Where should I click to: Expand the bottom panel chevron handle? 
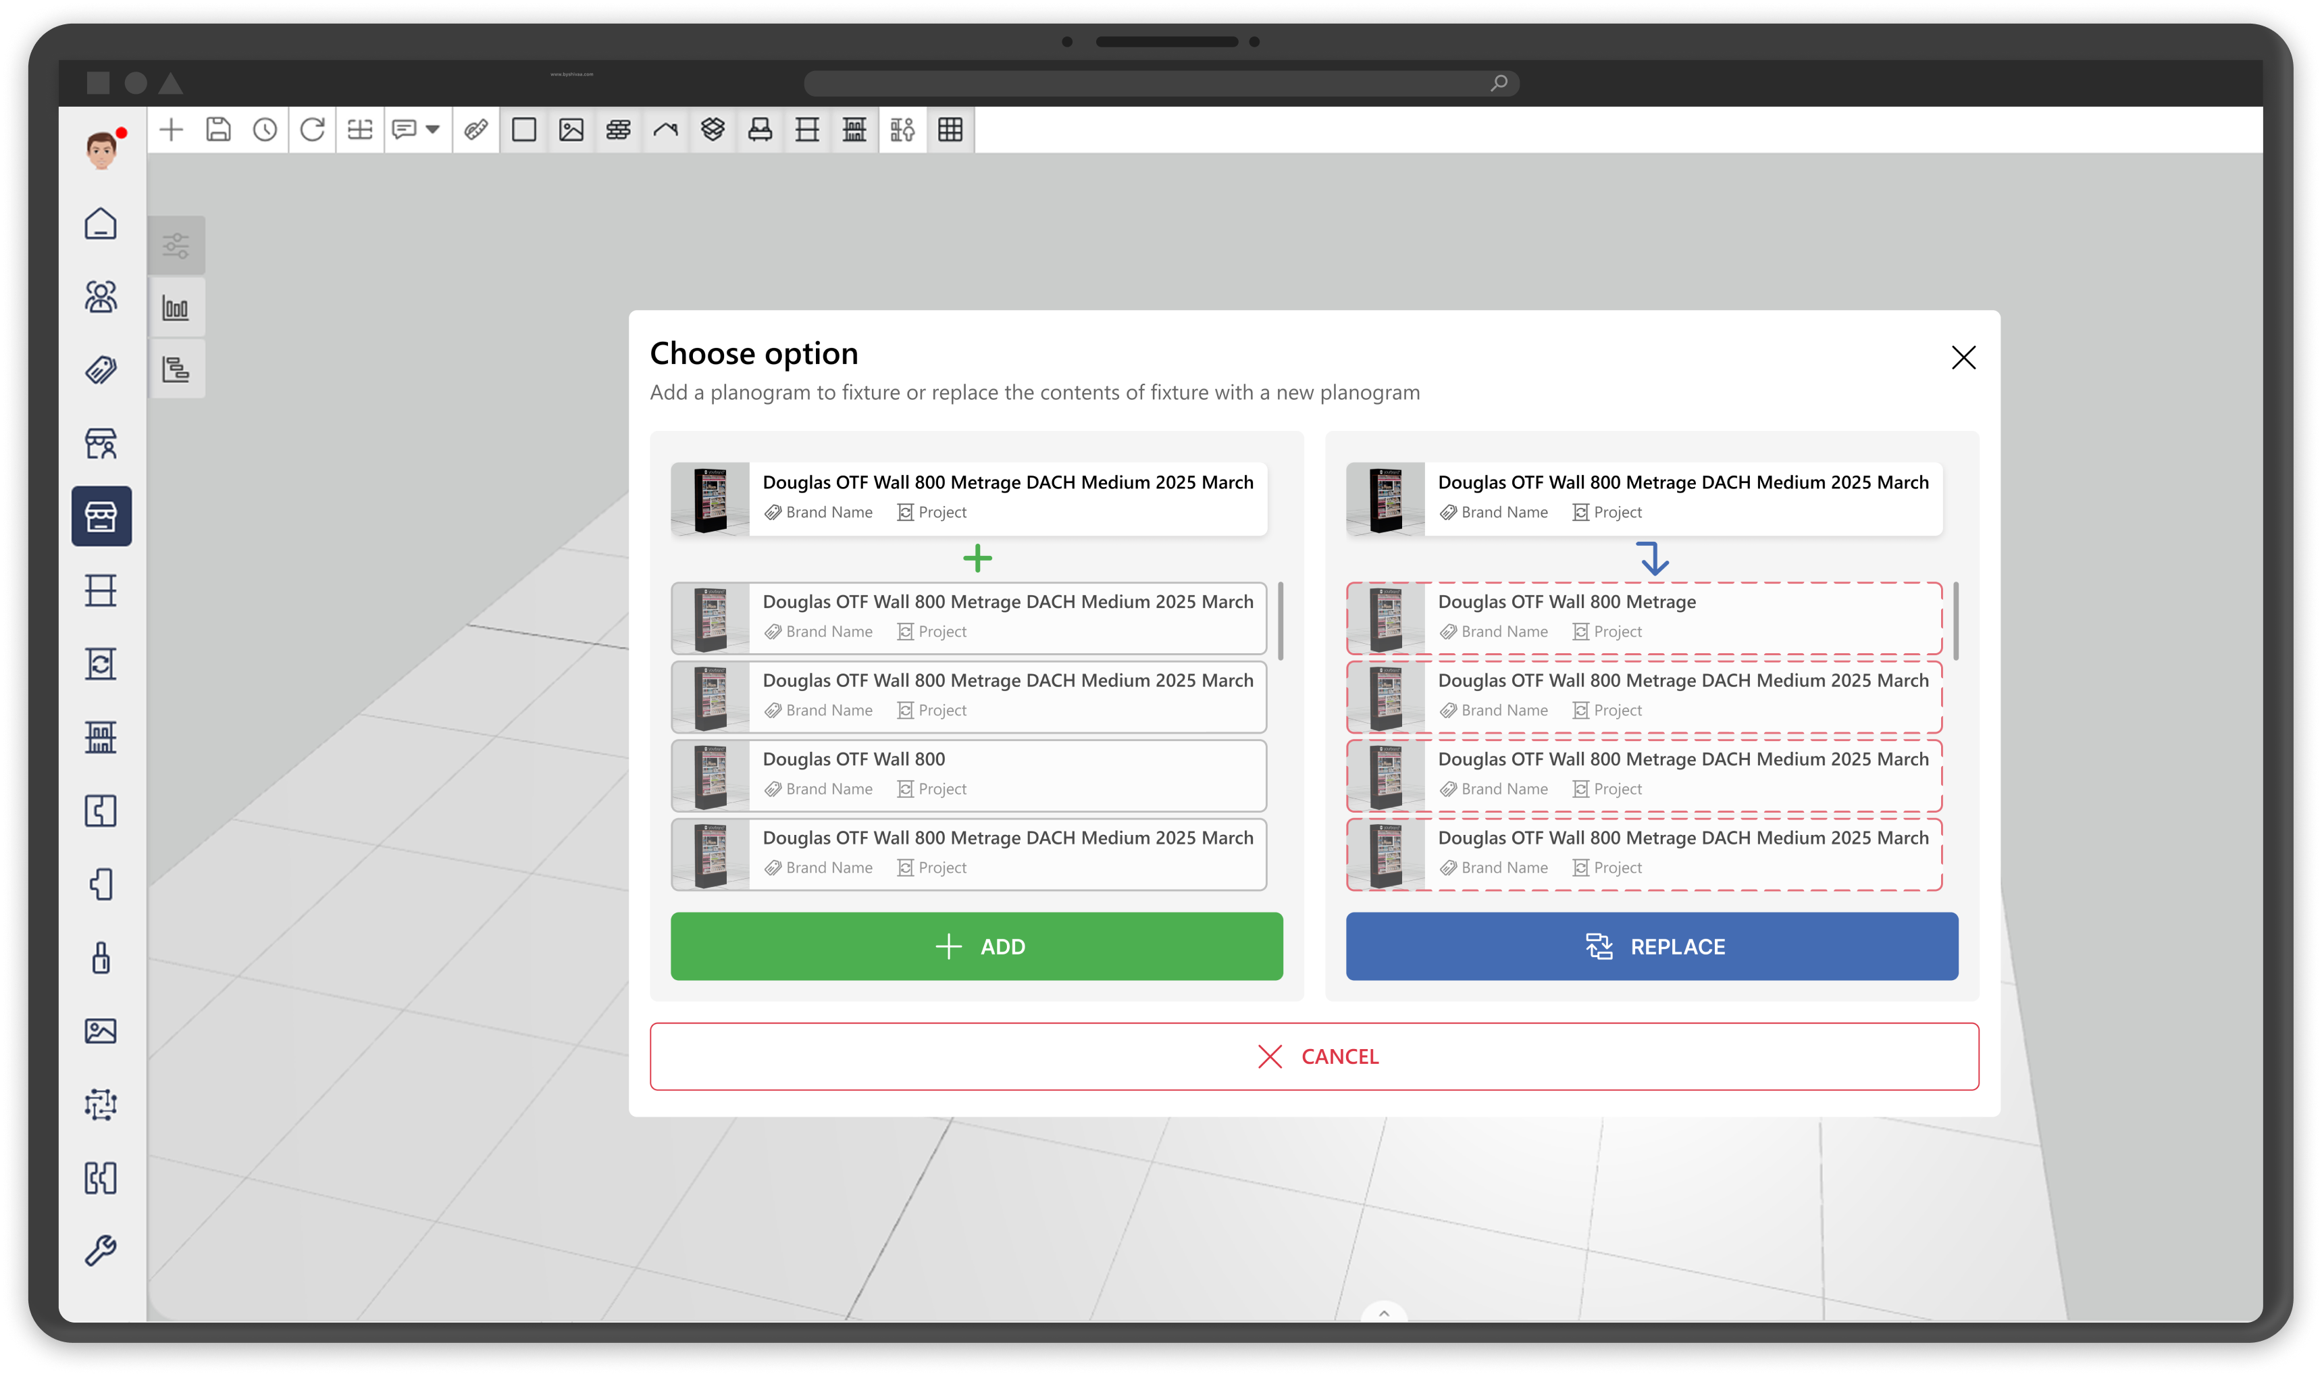pos(1384,1312)
